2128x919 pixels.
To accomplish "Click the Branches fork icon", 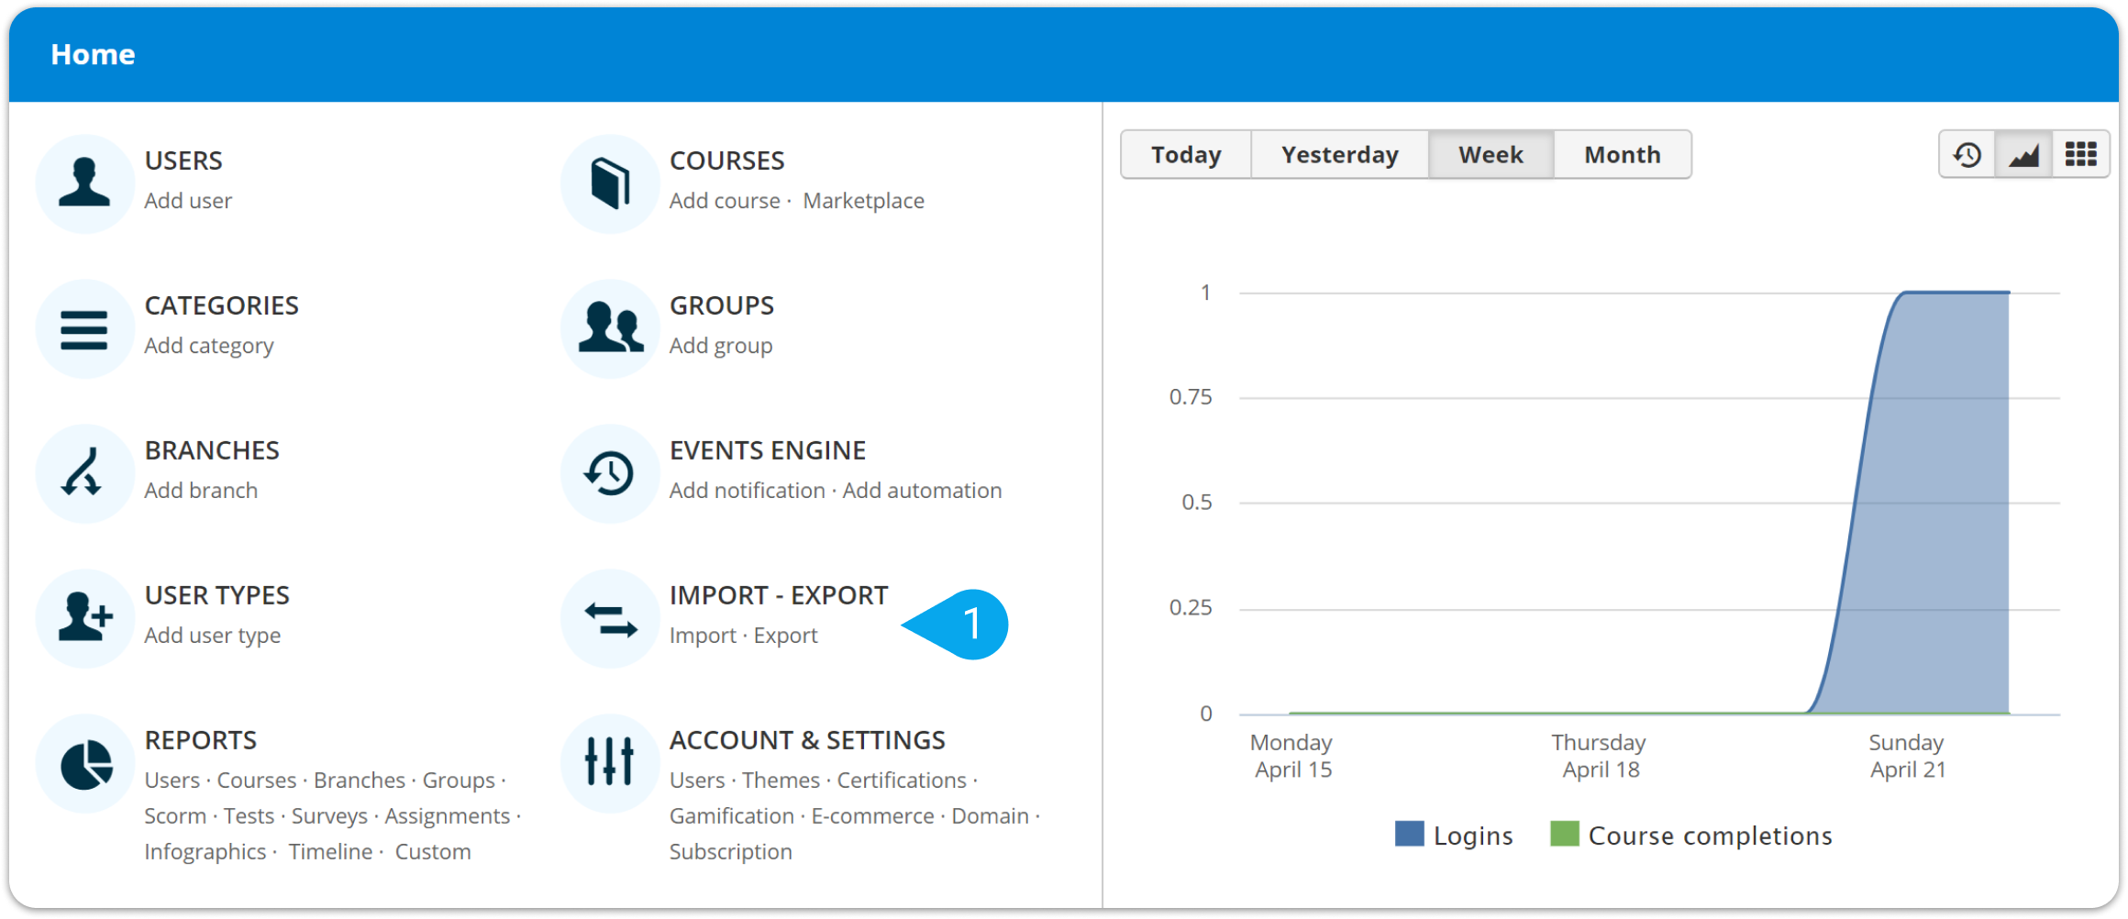I will point(85,473).
